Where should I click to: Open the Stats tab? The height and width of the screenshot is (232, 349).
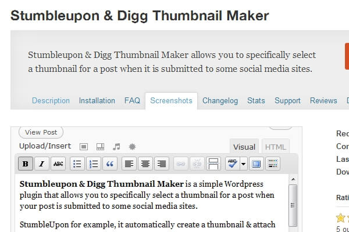(256, 100)
